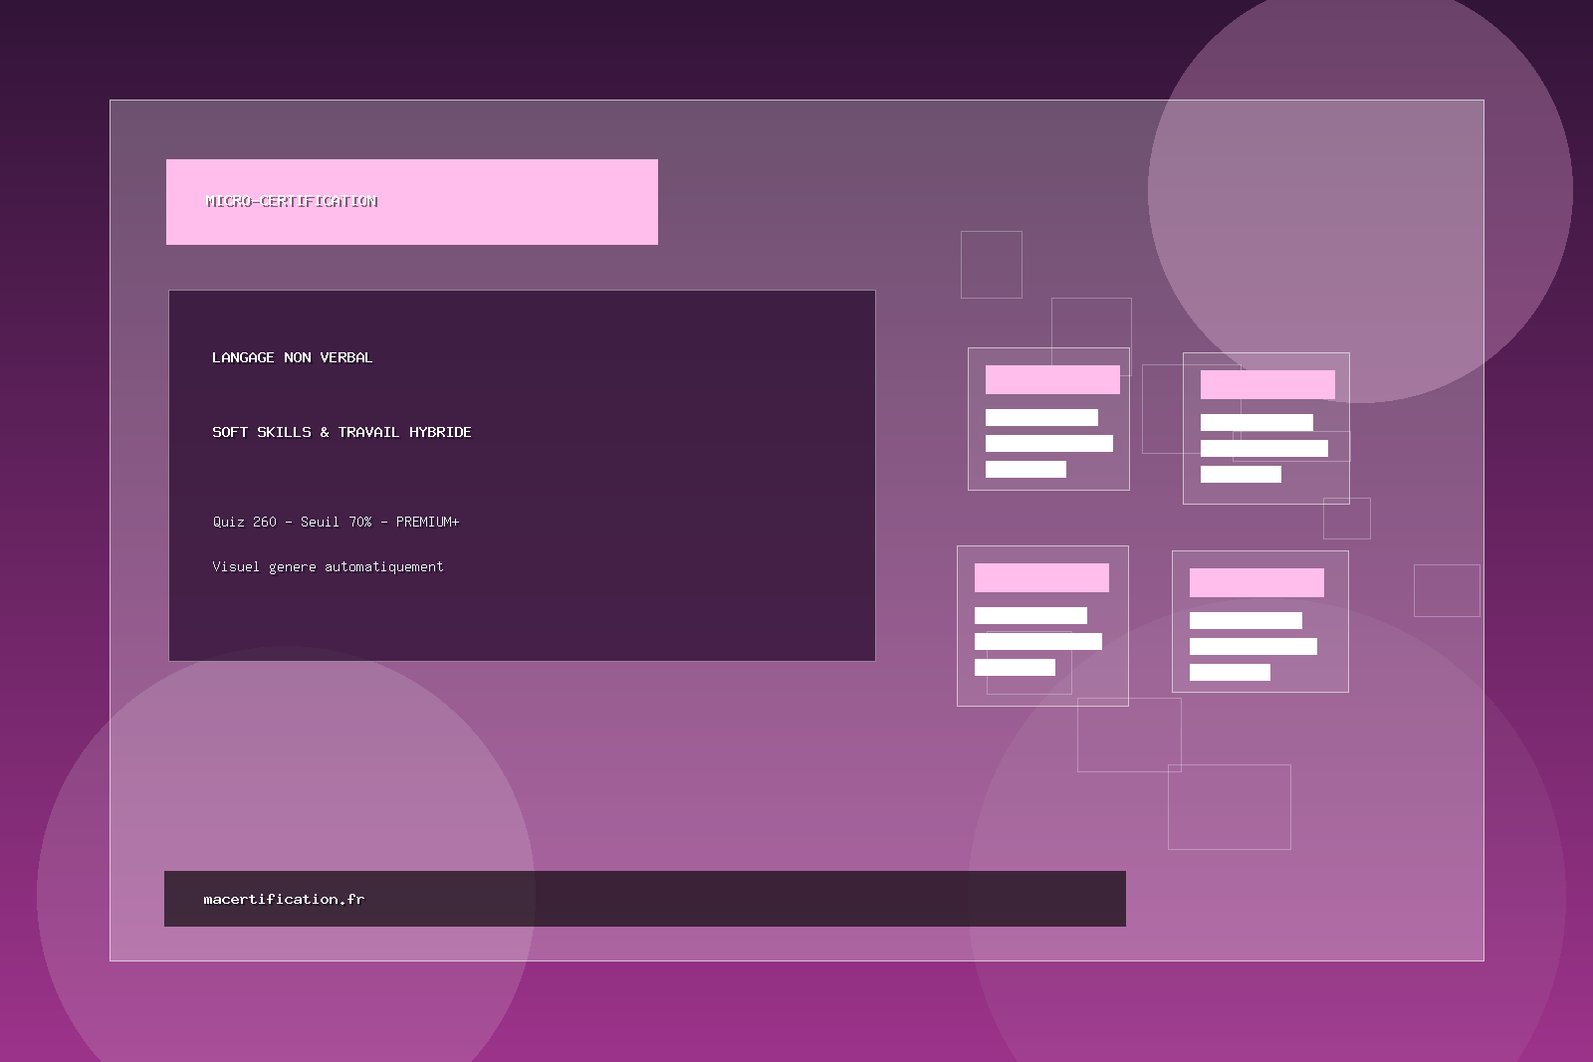The height and width of the screenshot is (1062, 1593).
Task: Click the dark footer bar beside macertification.fr
Action: pyautogui.click(x=747, y=899)
